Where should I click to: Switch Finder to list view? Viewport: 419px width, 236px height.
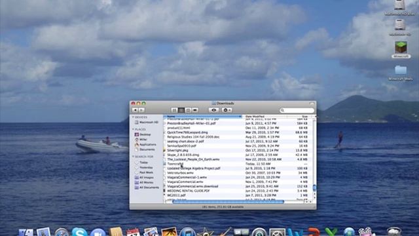pos(181,110)
